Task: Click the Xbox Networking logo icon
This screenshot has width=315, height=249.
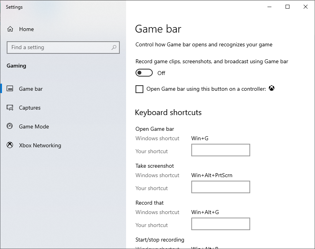Action: click(x=10, y=145)
